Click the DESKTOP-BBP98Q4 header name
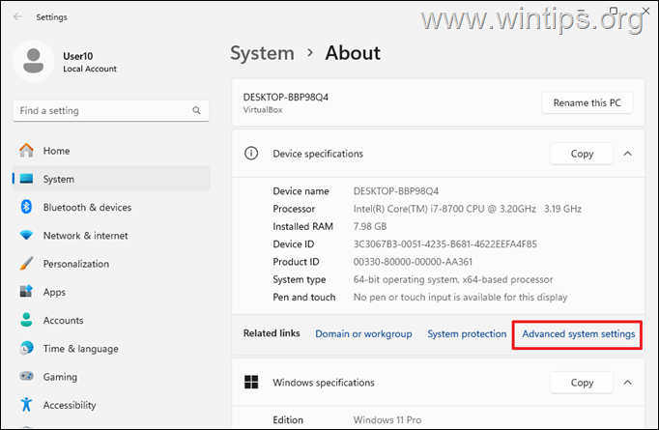 [x=286, y=97]
